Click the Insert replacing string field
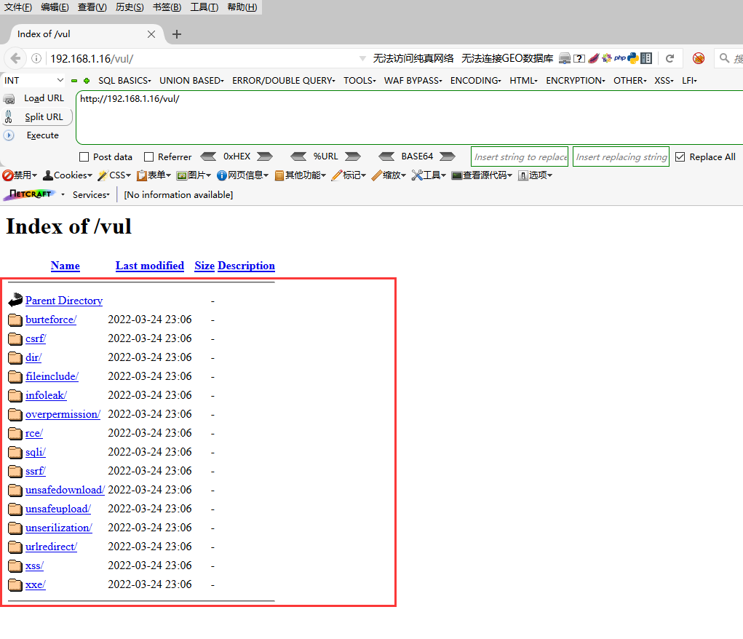The image size is (743, 639). pyautogui.click(x=621, y=156)
